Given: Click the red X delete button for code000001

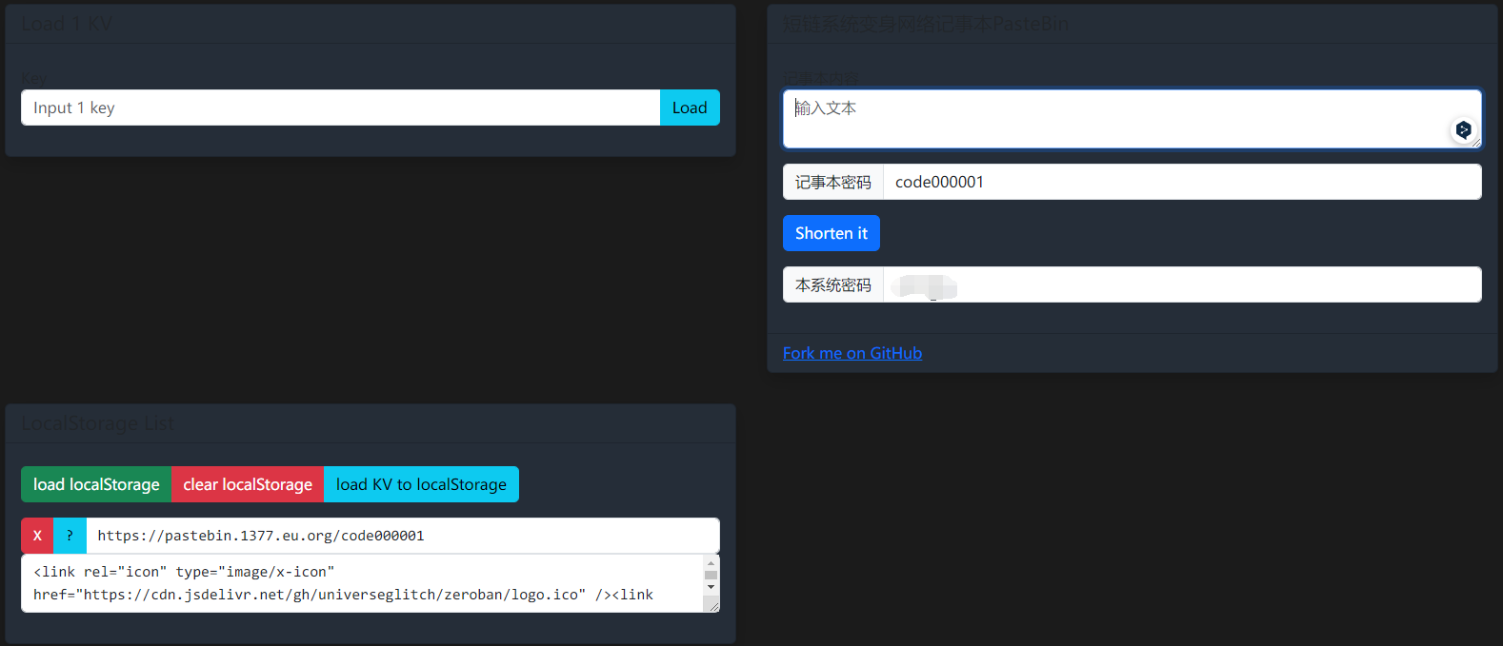Looking at the screenshot, I should (x=37, y=536).
